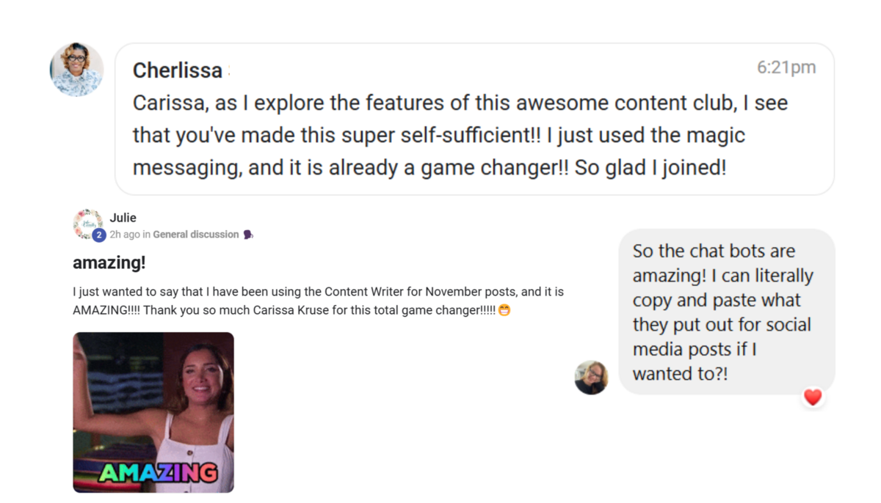Click the red heart reaction on the chat bubble
Viewport: 881px width, 503px height.
coord(813,397)
